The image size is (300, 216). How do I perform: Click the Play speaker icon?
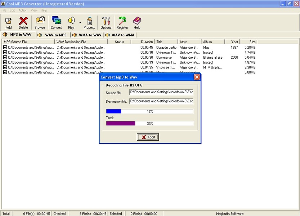[71, 21]
